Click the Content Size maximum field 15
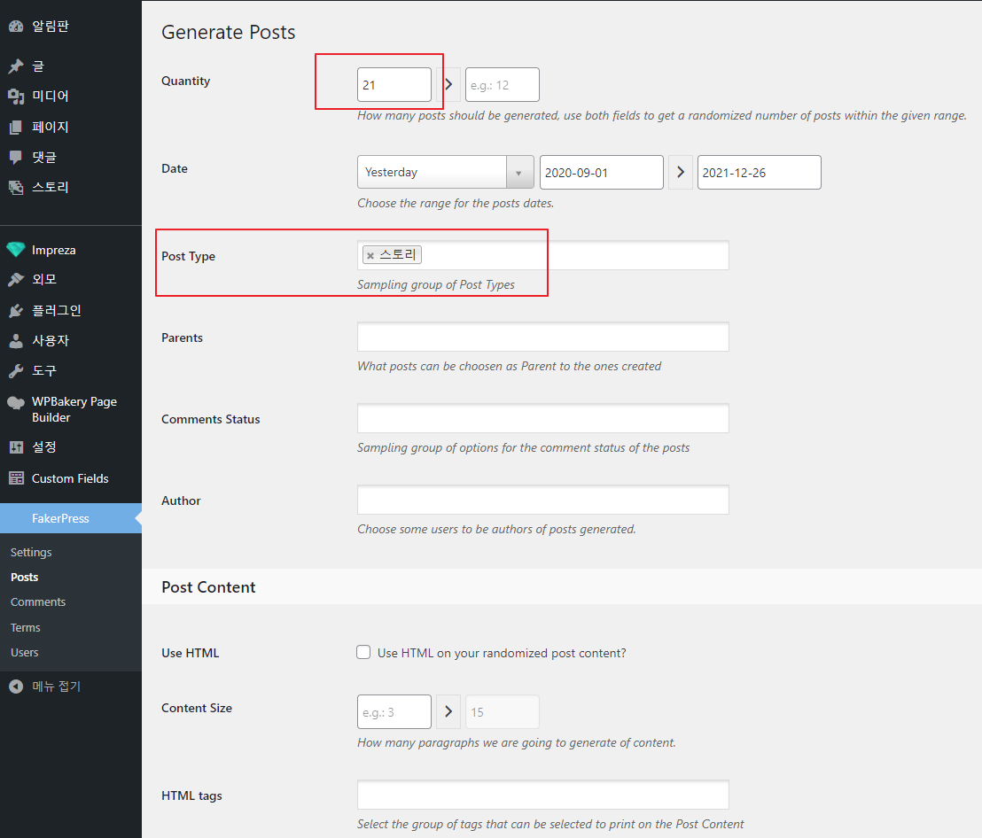The width and height of the screenshot is (982, 838). point(503,711)
